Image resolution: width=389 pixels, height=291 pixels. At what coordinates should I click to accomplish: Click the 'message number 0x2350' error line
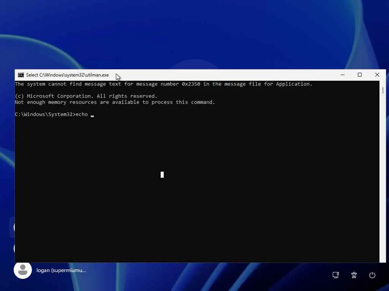click(163, 84)
